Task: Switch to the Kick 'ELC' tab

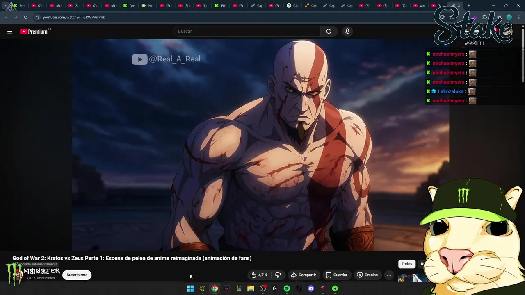Action: click(x=220, y=6)
